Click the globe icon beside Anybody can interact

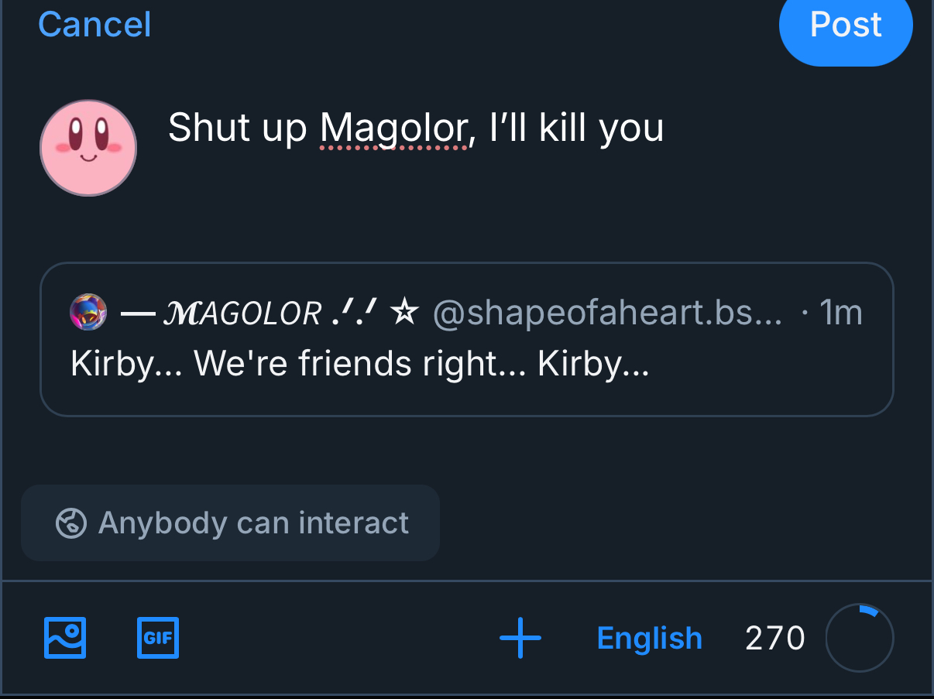click(x=70, y=523)
